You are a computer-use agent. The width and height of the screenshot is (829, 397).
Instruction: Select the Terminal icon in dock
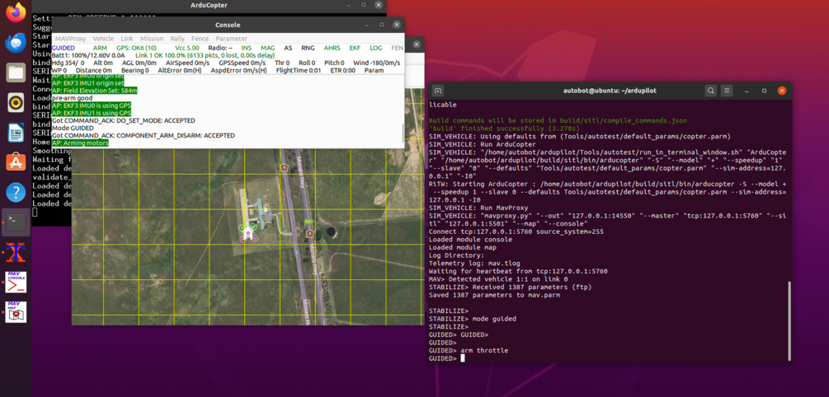coord(16,222)
